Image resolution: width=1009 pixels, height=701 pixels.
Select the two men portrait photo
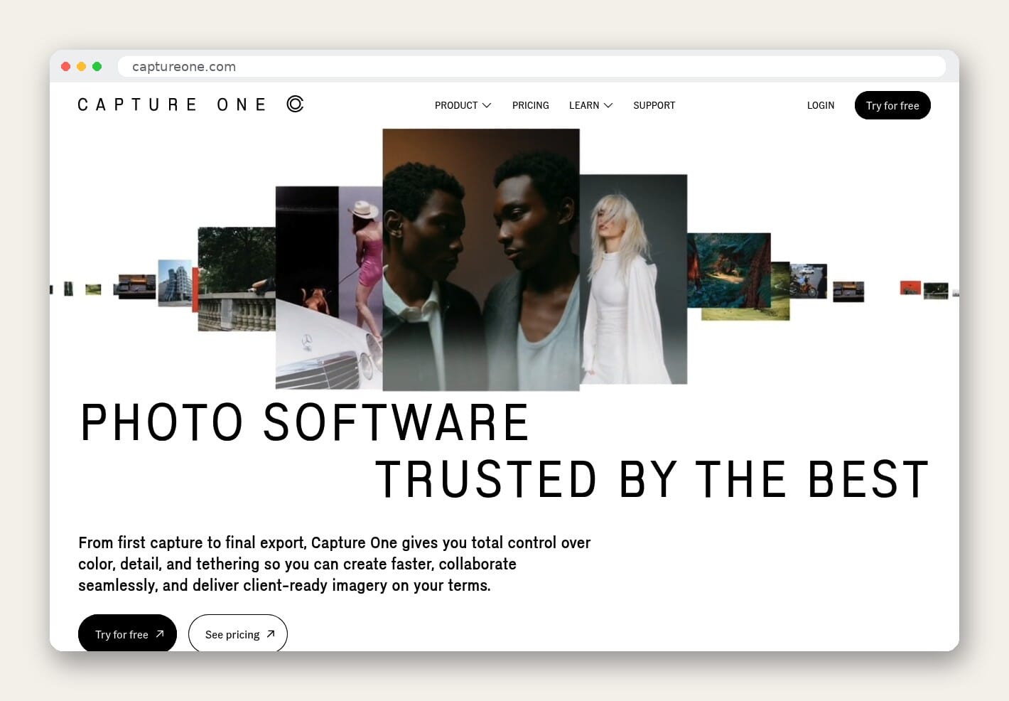click(x=481, y=259)
